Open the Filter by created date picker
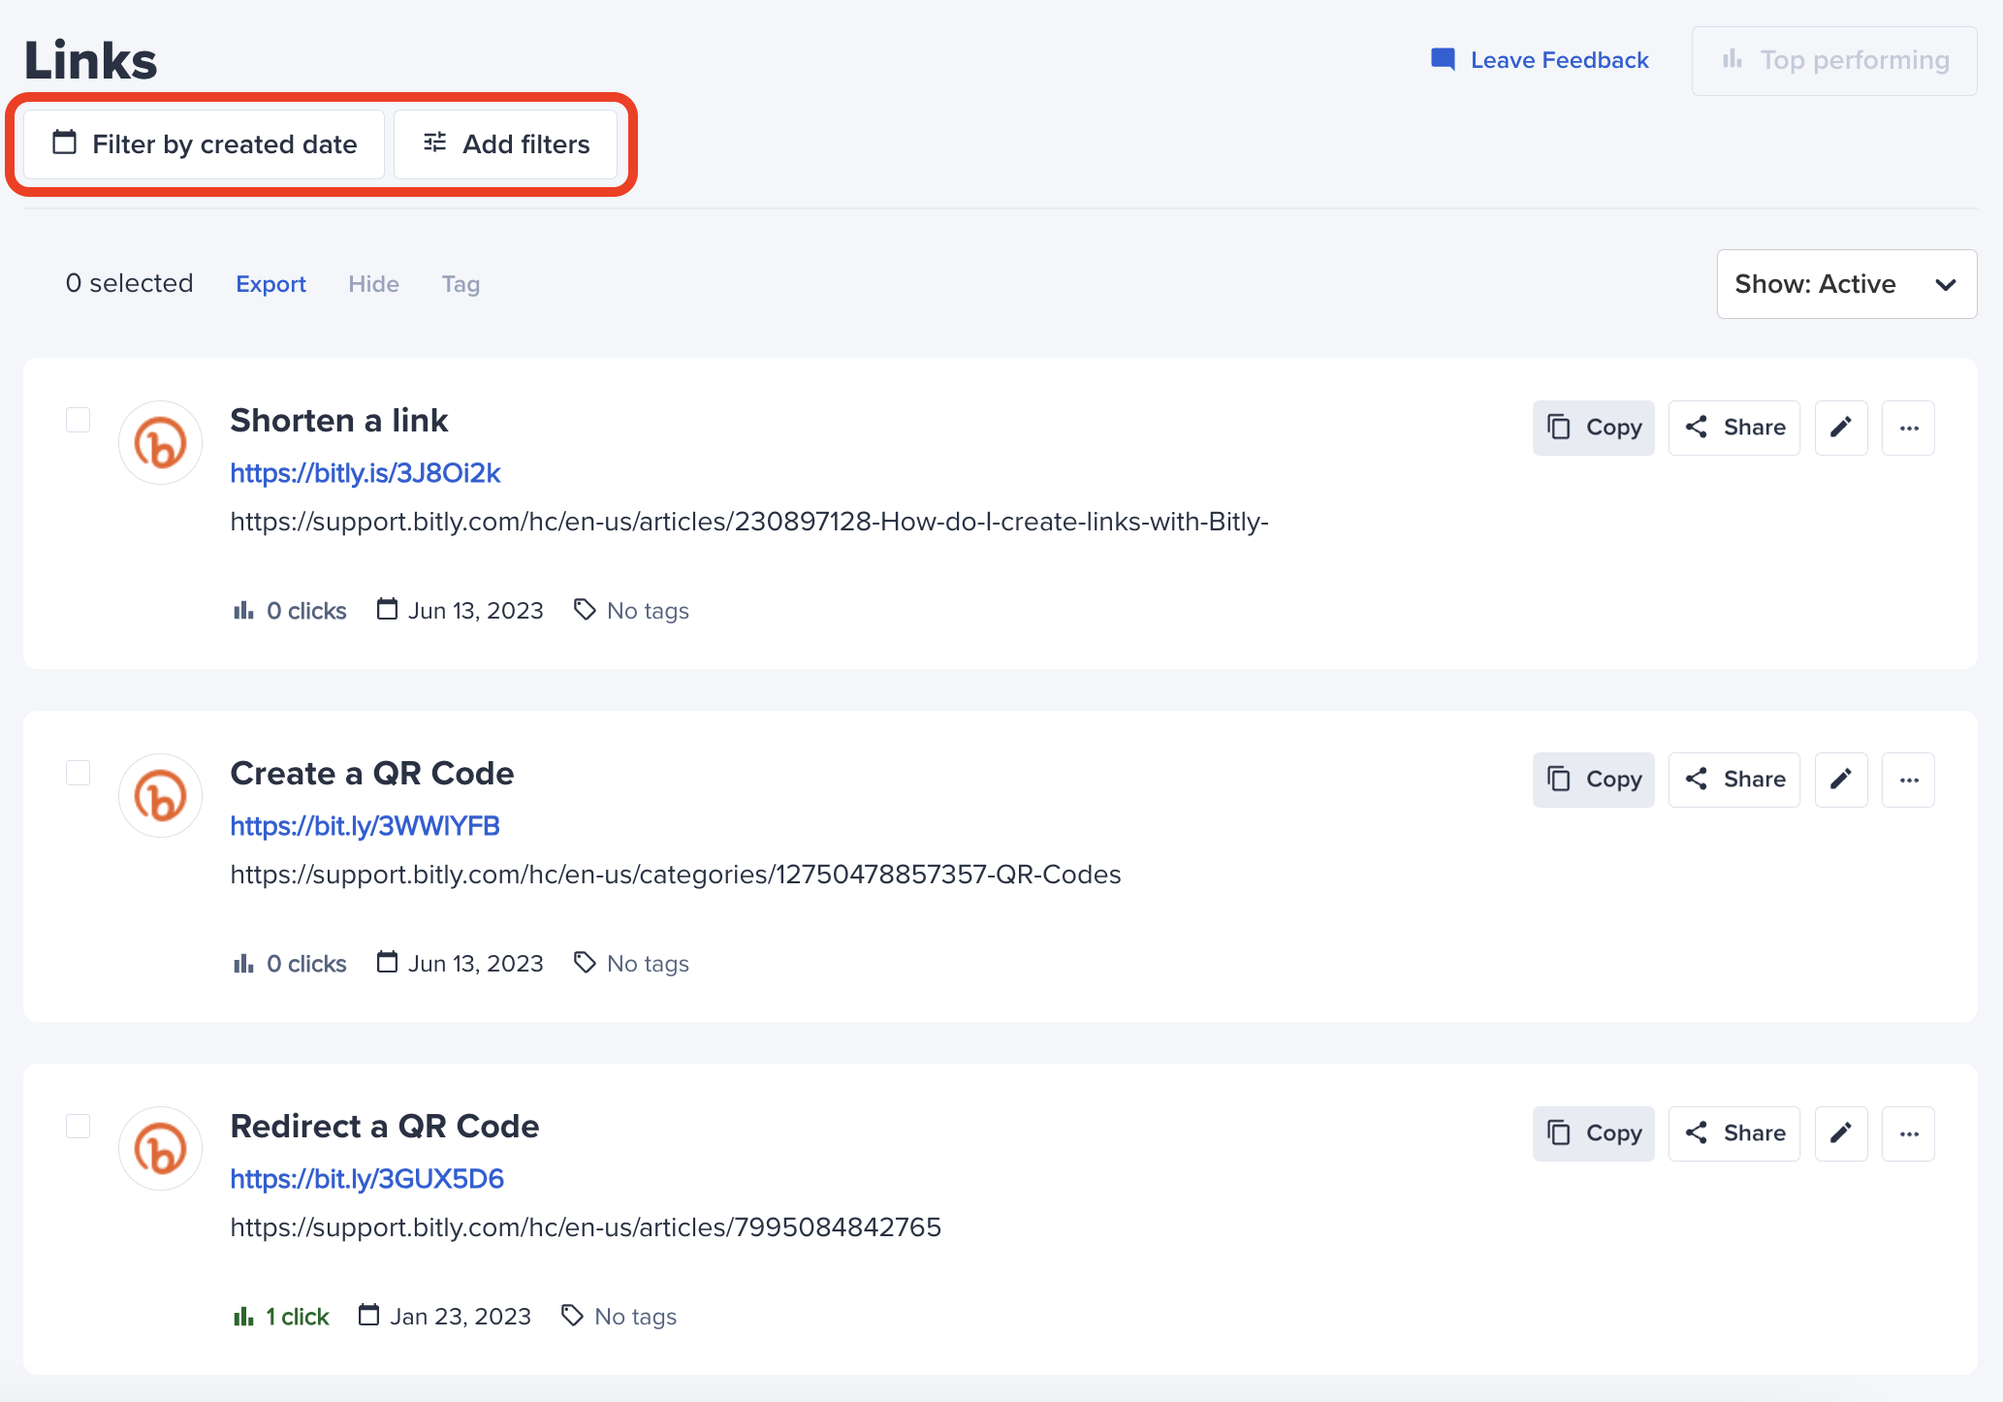Screen dimensions: 2003x1402 203,143
